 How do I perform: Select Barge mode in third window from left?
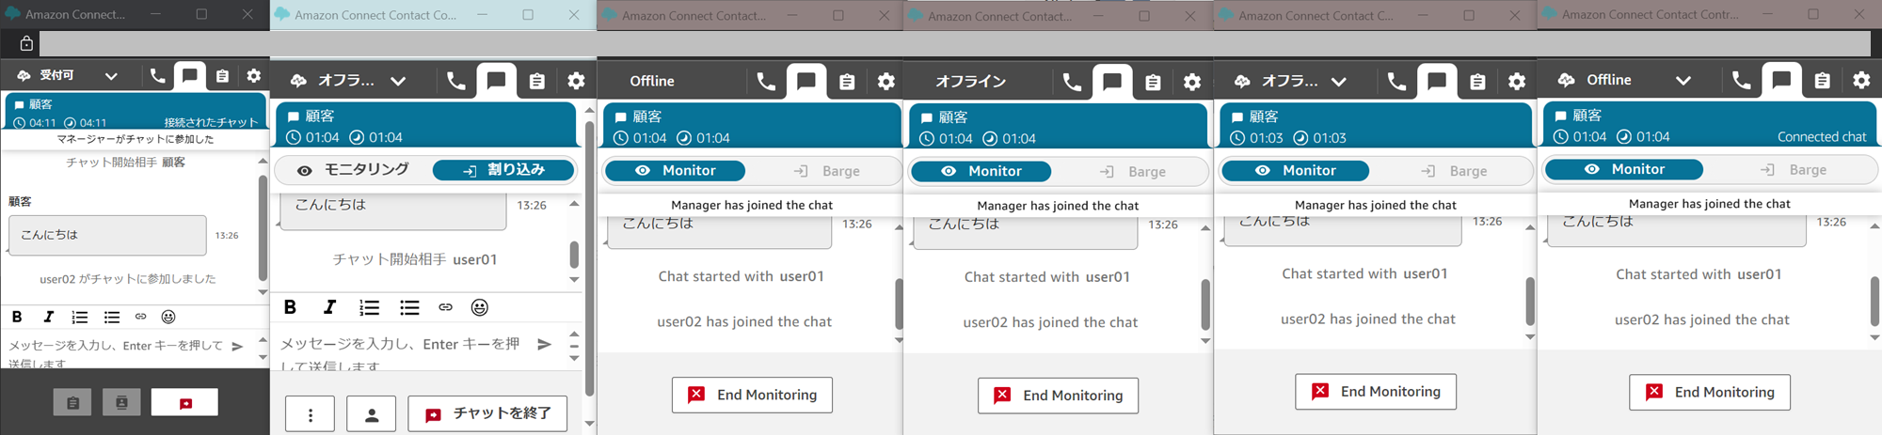(826, 171)
